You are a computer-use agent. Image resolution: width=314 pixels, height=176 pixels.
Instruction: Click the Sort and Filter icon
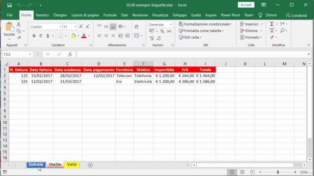283,24
